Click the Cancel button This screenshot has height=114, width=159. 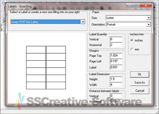(x=140, y=91)
